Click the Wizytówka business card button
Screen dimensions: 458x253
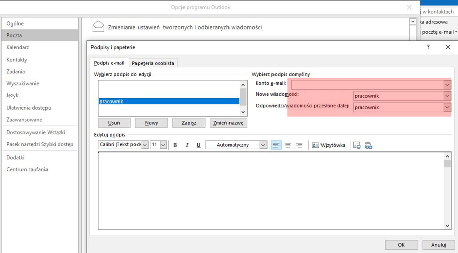[329, 145]
